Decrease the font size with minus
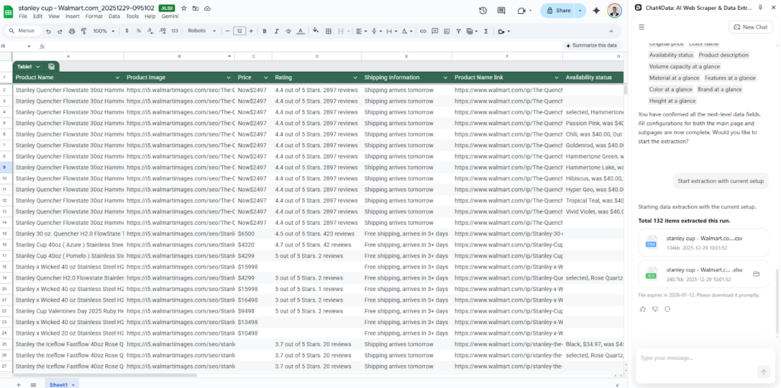Viewport: 781px width, 388px height. 227,31
